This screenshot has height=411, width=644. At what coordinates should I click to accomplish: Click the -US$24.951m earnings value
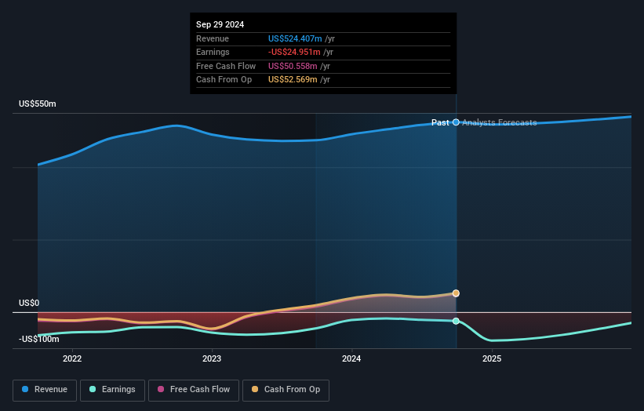pos(294,52)
